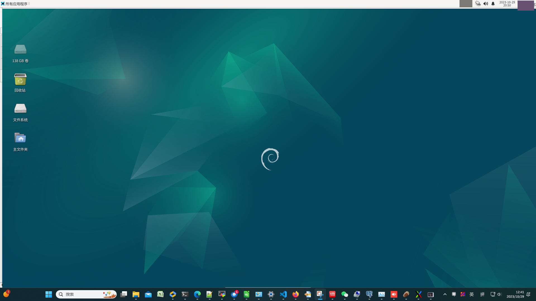Open the notification bell in Xfce panel
The height and width of the screenshot is (301, 536).
coord(493,4)
